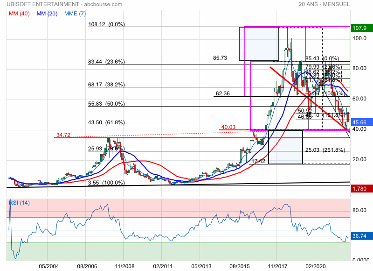
Task: Click the 83.44 (23.6%) Fibonacci label
Action: (106, 62)
